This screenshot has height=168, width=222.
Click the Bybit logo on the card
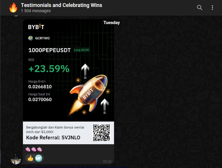[36, 27]
